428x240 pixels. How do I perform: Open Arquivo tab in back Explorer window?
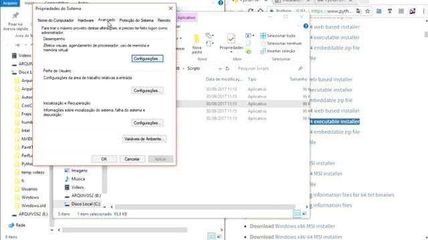10,3
